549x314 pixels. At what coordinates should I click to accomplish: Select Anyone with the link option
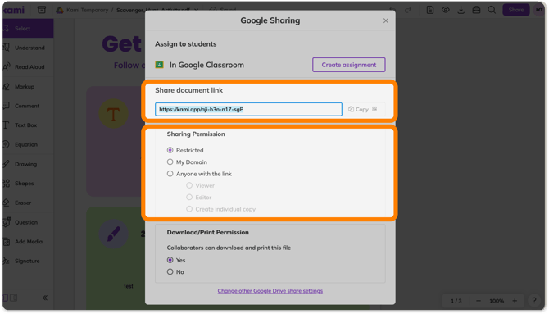pos(170,174)
